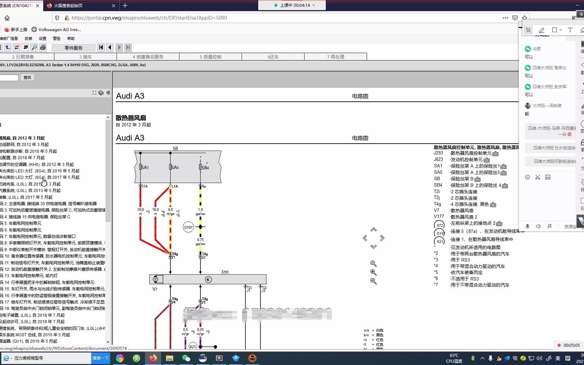Expand the class status dropdown arrow
Image resolution: width=584 pixels, height=365 pixels.
[x=314, y=5]
